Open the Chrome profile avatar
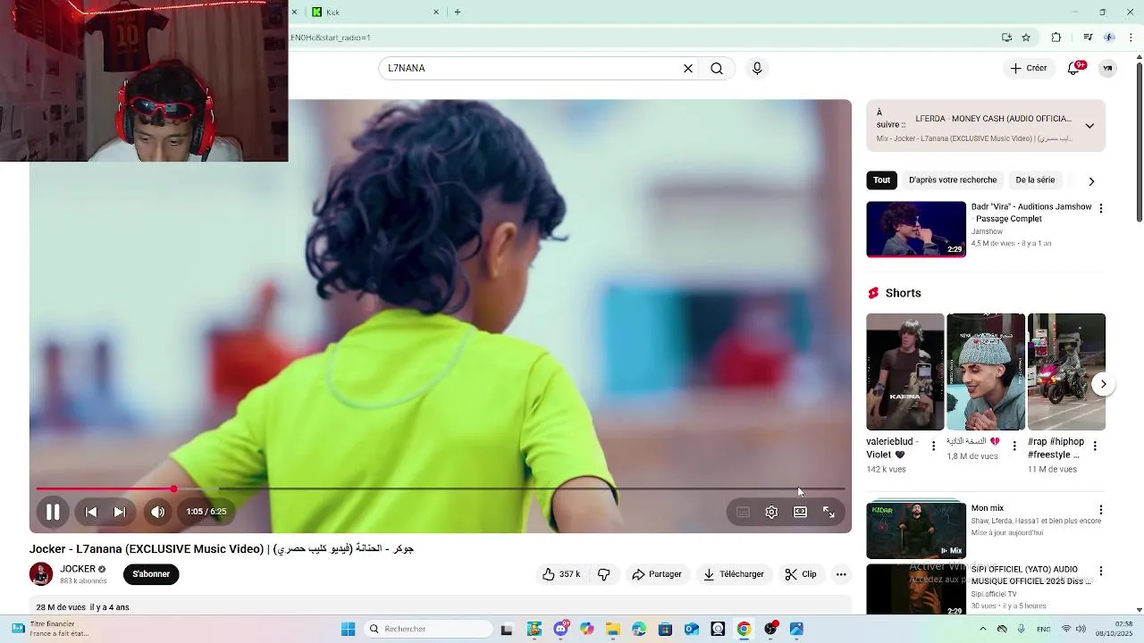 click(x=1109, y=38)
